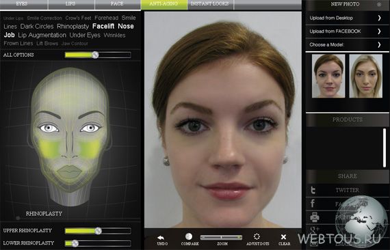Click the Products panel scrollbar
The height and width of the screenshot is (250, 390).
pos(385,148)
